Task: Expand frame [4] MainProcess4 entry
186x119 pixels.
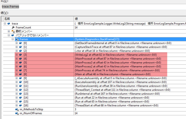Action: click(17, 59)
